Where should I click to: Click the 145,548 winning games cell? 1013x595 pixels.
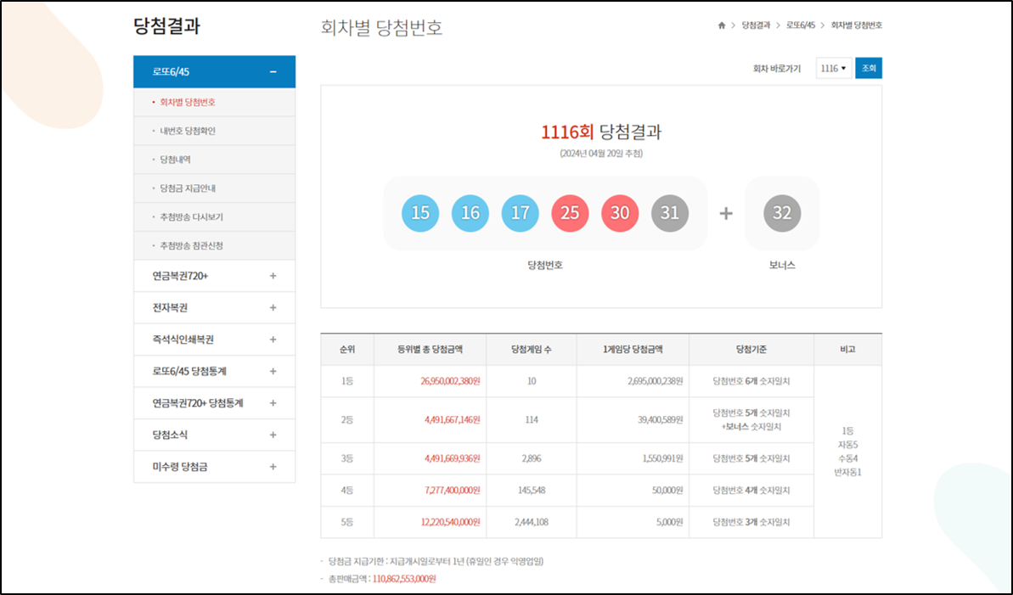pos(531,491)
